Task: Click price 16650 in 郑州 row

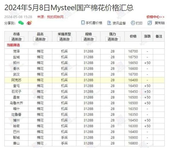Action: (x=133, y=63)
